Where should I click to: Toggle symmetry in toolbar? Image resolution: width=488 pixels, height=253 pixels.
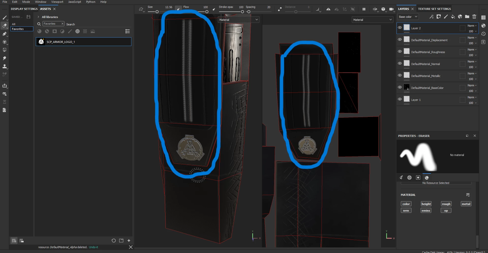328,9
